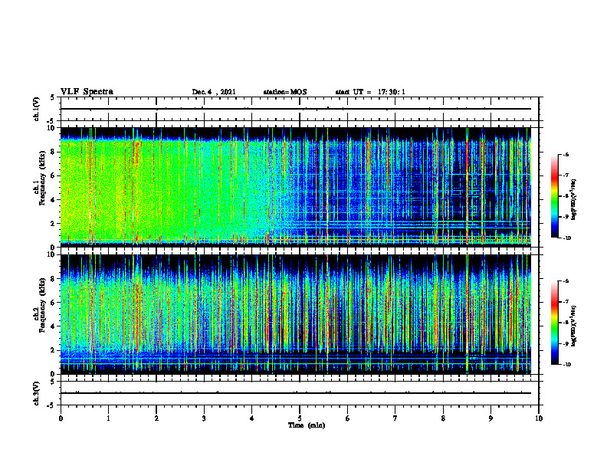Select the ch.1 "Frequency (kHz)" axis label
The image size is (607, 469).
tap(42, 178)
